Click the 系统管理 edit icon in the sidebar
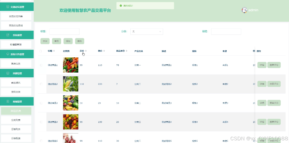289x143 pixels. pyautogui.click(x=8, y=35)
